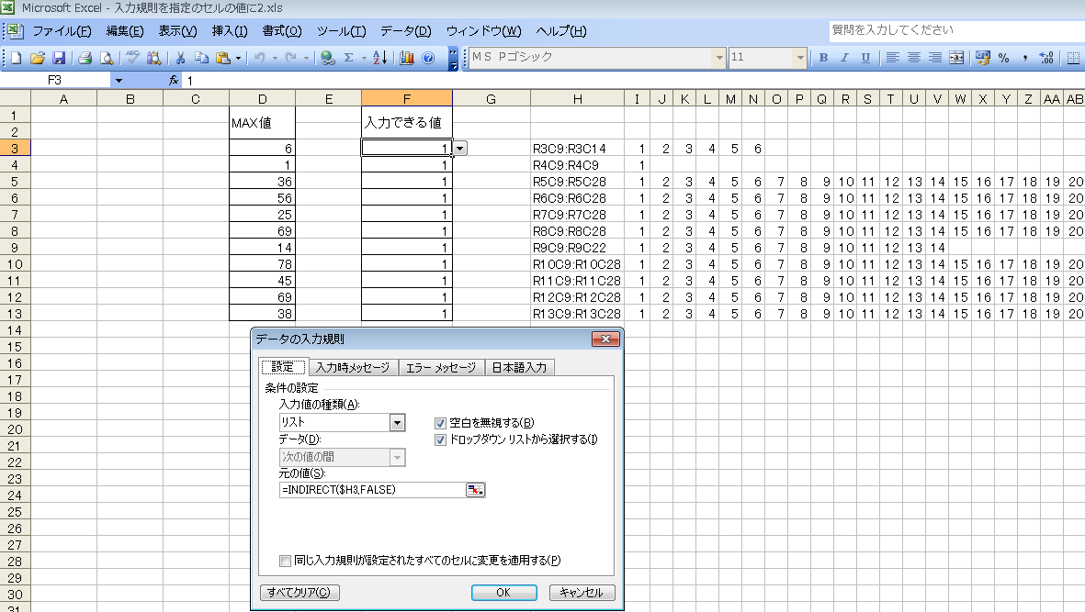
Task: Open the 入力値の種類 dropdown showing リスト
Action: point(397,422)
